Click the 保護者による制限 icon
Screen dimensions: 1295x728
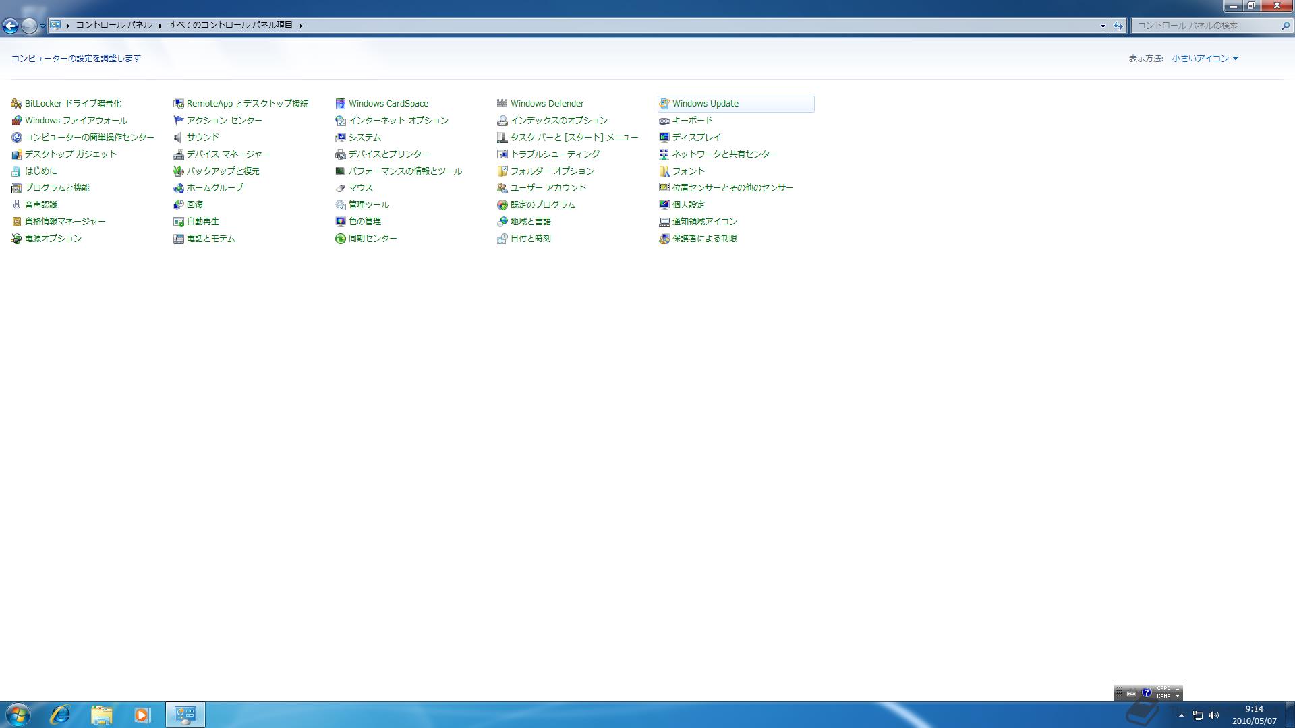coord(664,239)
